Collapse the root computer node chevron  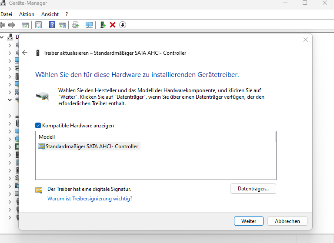pos(2,37)
